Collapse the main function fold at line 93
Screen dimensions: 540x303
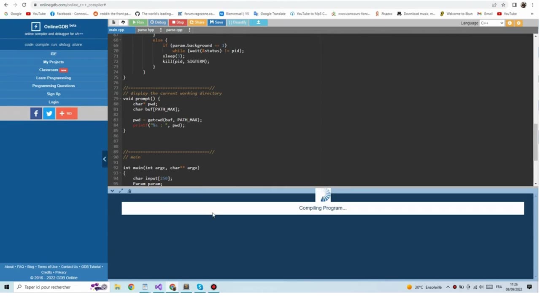click(x=120, y=173)
